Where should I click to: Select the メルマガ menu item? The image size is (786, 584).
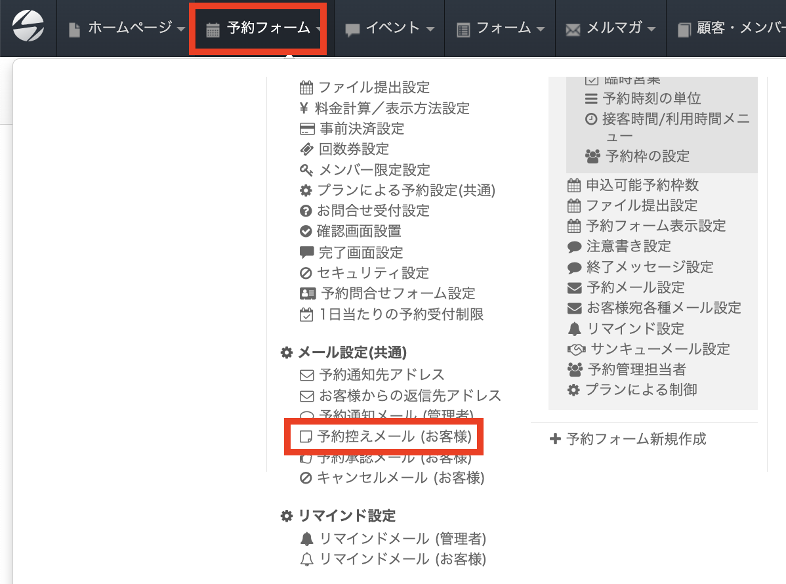point(611,28)
